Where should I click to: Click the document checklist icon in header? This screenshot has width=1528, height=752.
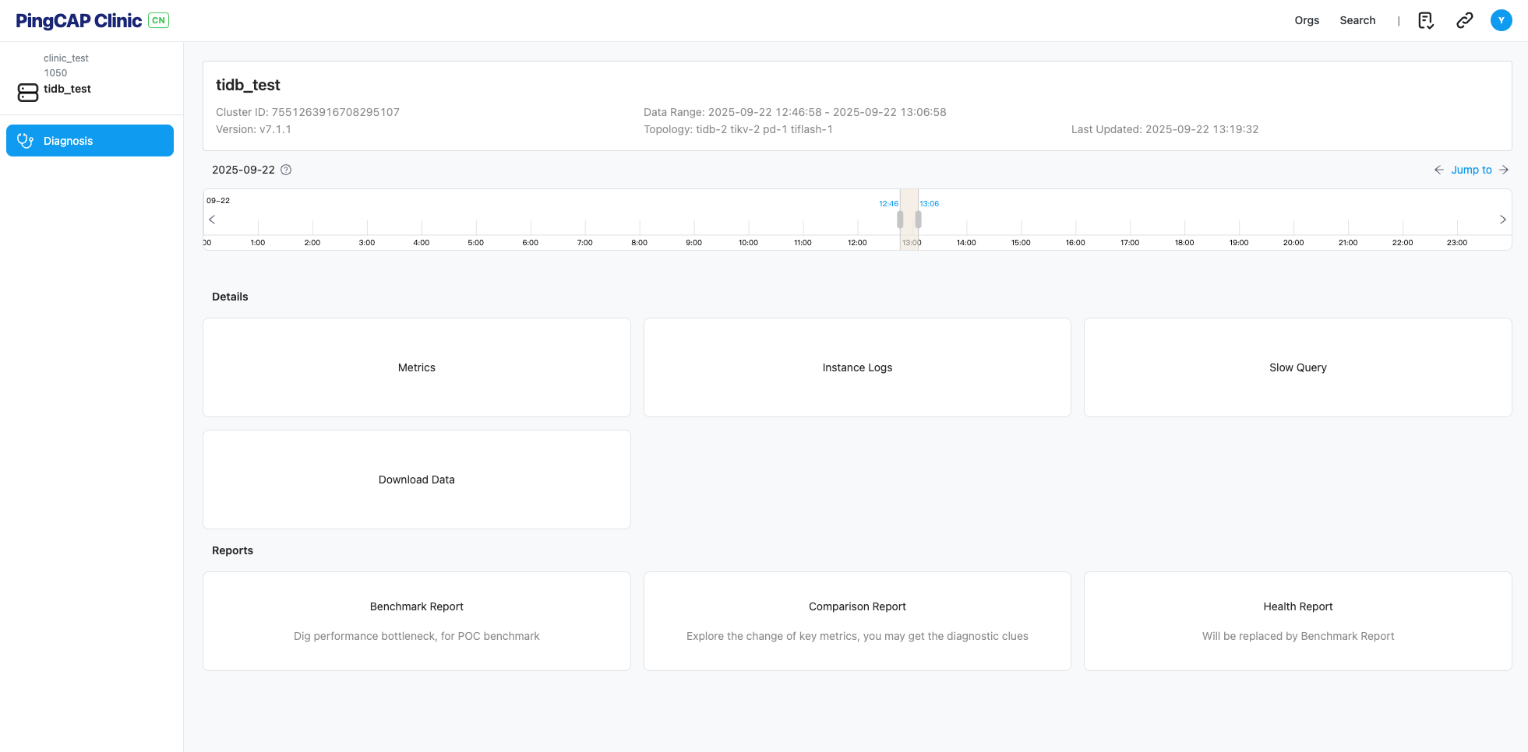tap(1425, 21)
